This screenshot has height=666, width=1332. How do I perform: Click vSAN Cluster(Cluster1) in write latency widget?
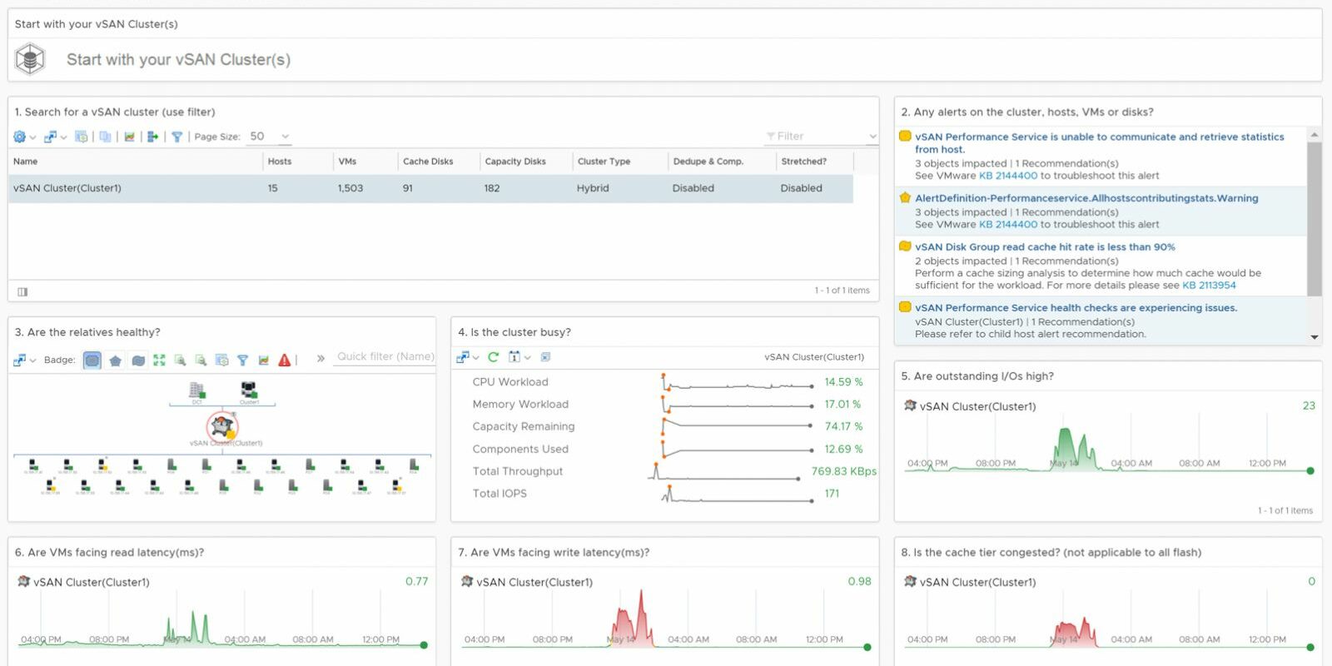tap(534, 583)
